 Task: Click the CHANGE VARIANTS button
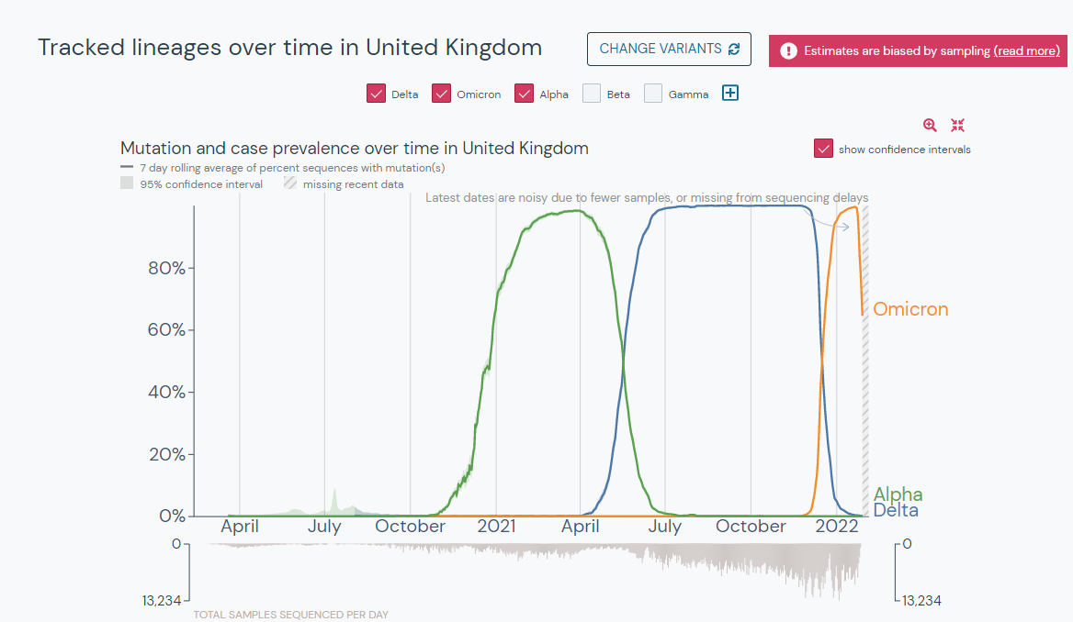tap(669, 50)
